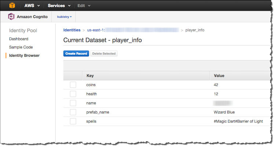
Task: Click the Delete Selected button
Action: pyautogui.click(x=104, y=54)
